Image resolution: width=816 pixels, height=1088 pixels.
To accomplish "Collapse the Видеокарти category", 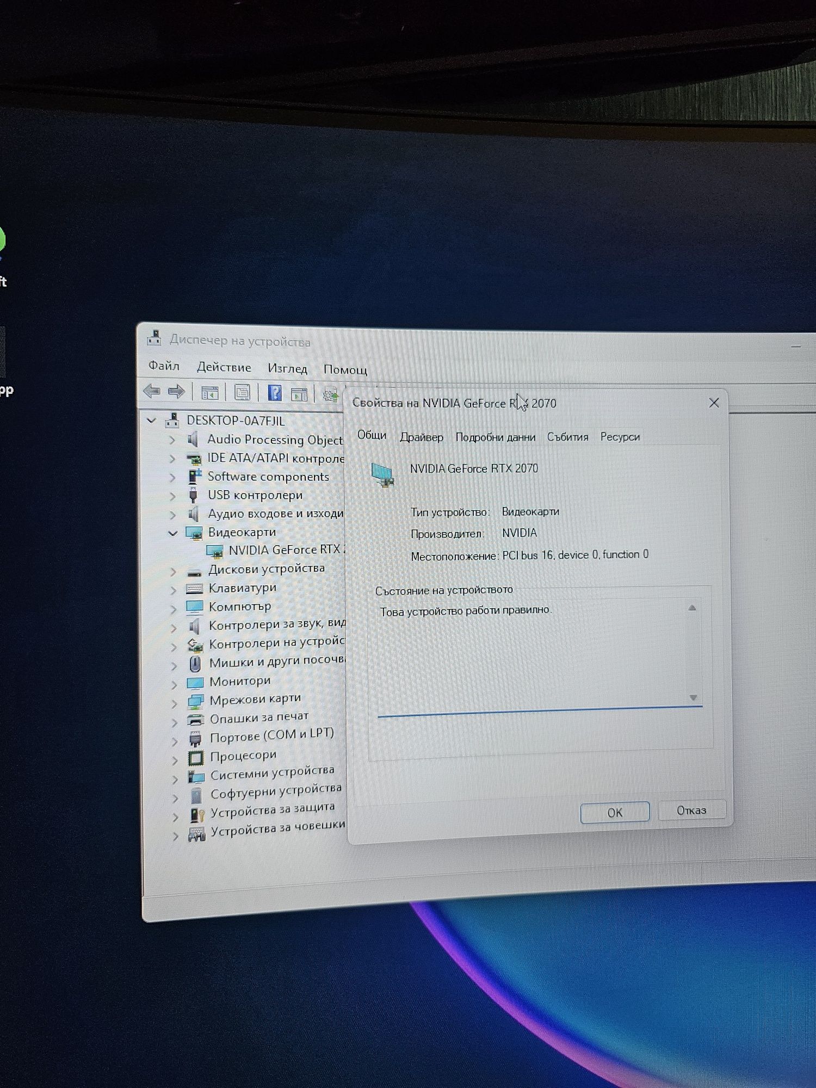I will tap(173, 533).
